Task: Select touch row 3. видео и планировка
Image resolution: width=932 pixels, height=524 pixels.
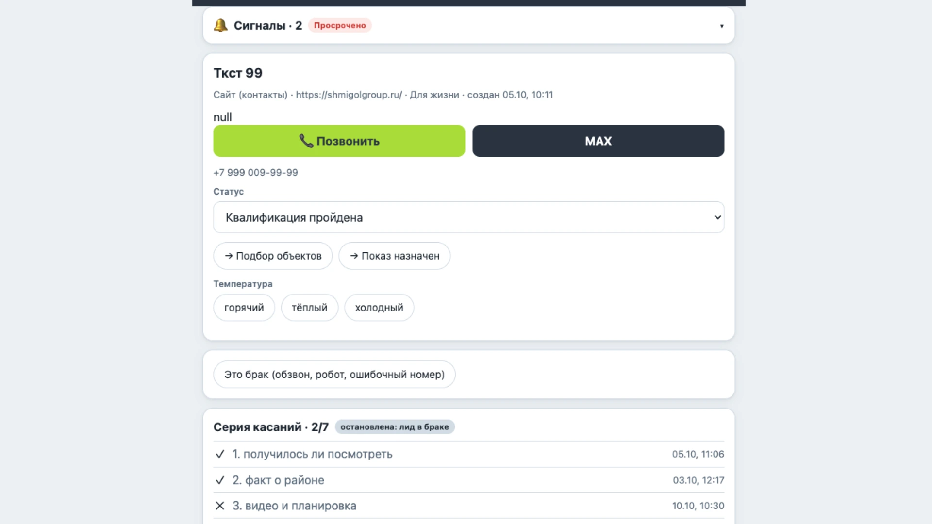Action: pyautogui.click(x=469, y=506)
